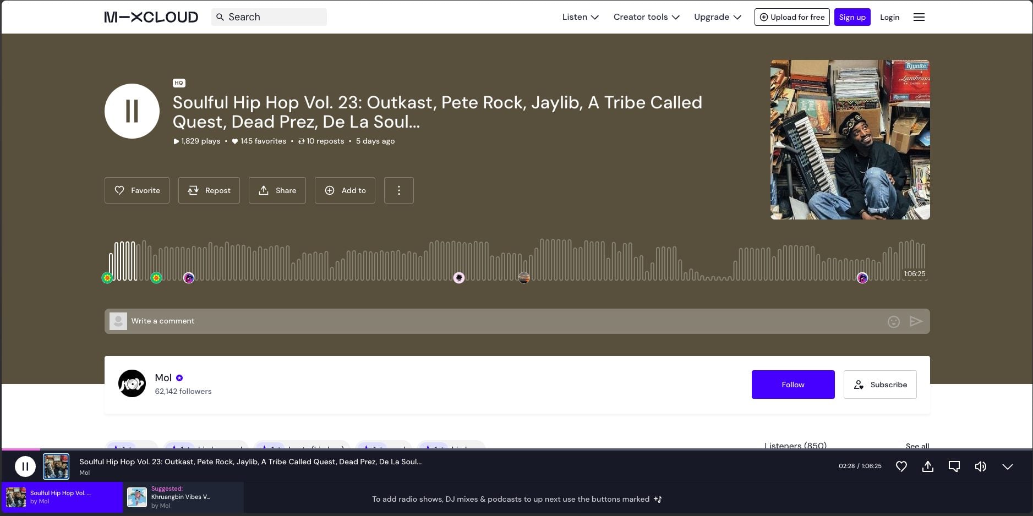
Task: Click the second green comment marker
Action: pyautogui.click(x=156, y=278)
